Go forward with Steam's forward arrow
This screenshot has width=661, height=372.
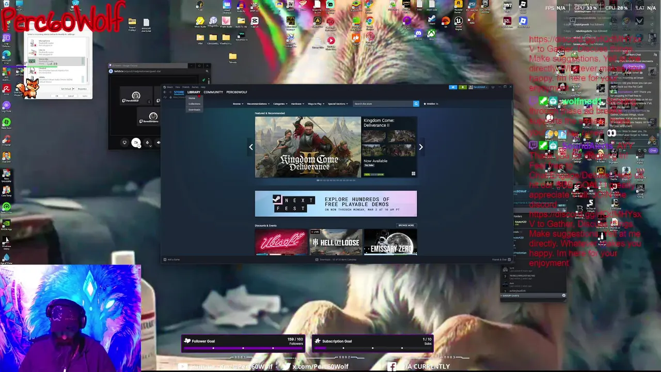[x=170, y=92]
